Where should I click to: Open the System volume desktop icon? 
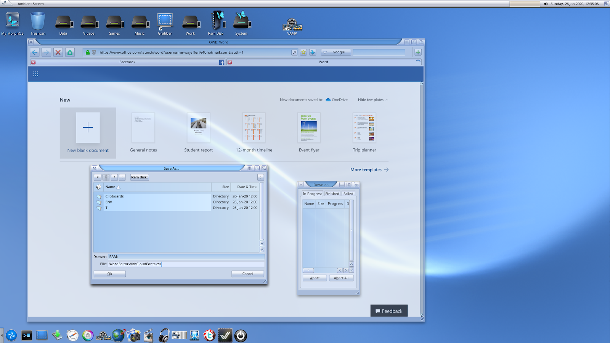click(x=241, y=24)
